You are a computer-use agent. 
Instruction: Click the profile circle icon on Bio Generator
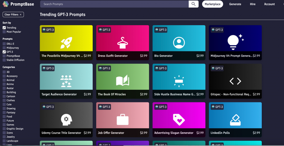point(179,43)
